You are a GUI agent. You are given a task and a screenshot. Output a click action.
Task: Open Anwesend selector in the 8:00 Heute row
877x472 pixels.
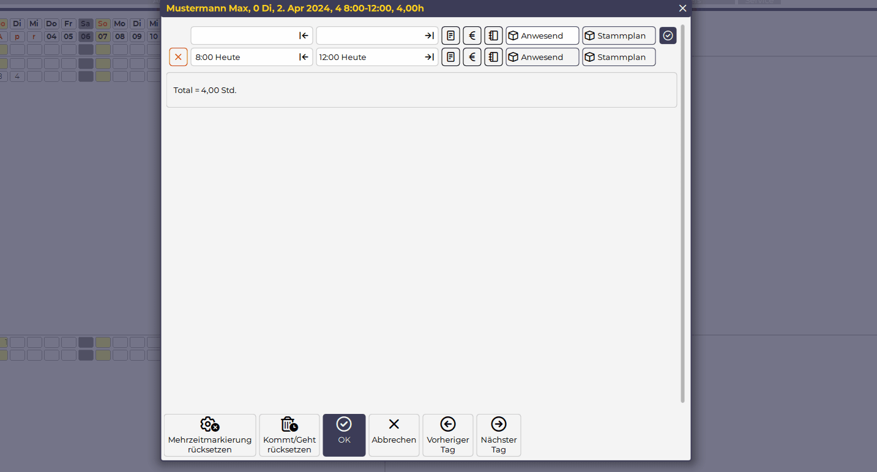click(542, 57)
